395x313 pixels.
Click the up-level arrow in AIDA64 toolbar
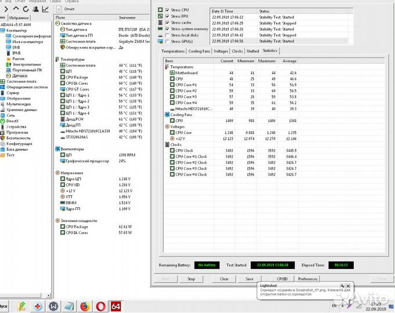(x=16, y=9)
